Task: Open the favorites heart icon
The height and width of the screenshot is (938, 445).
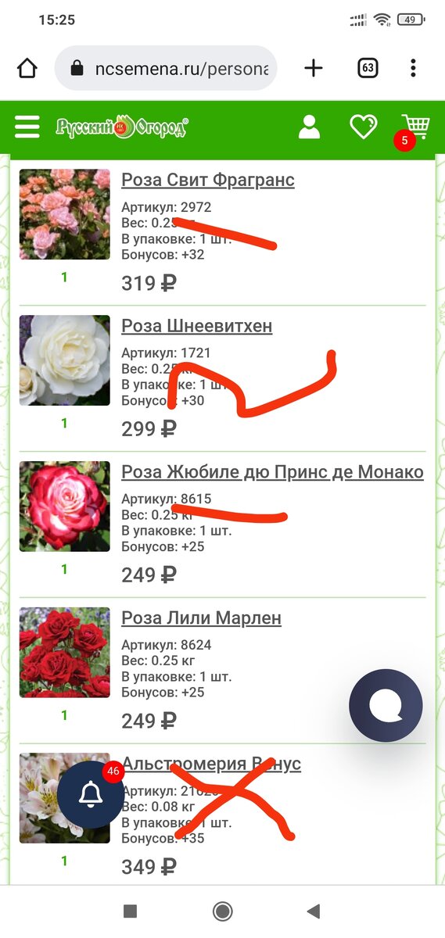Action: [364, 127]
